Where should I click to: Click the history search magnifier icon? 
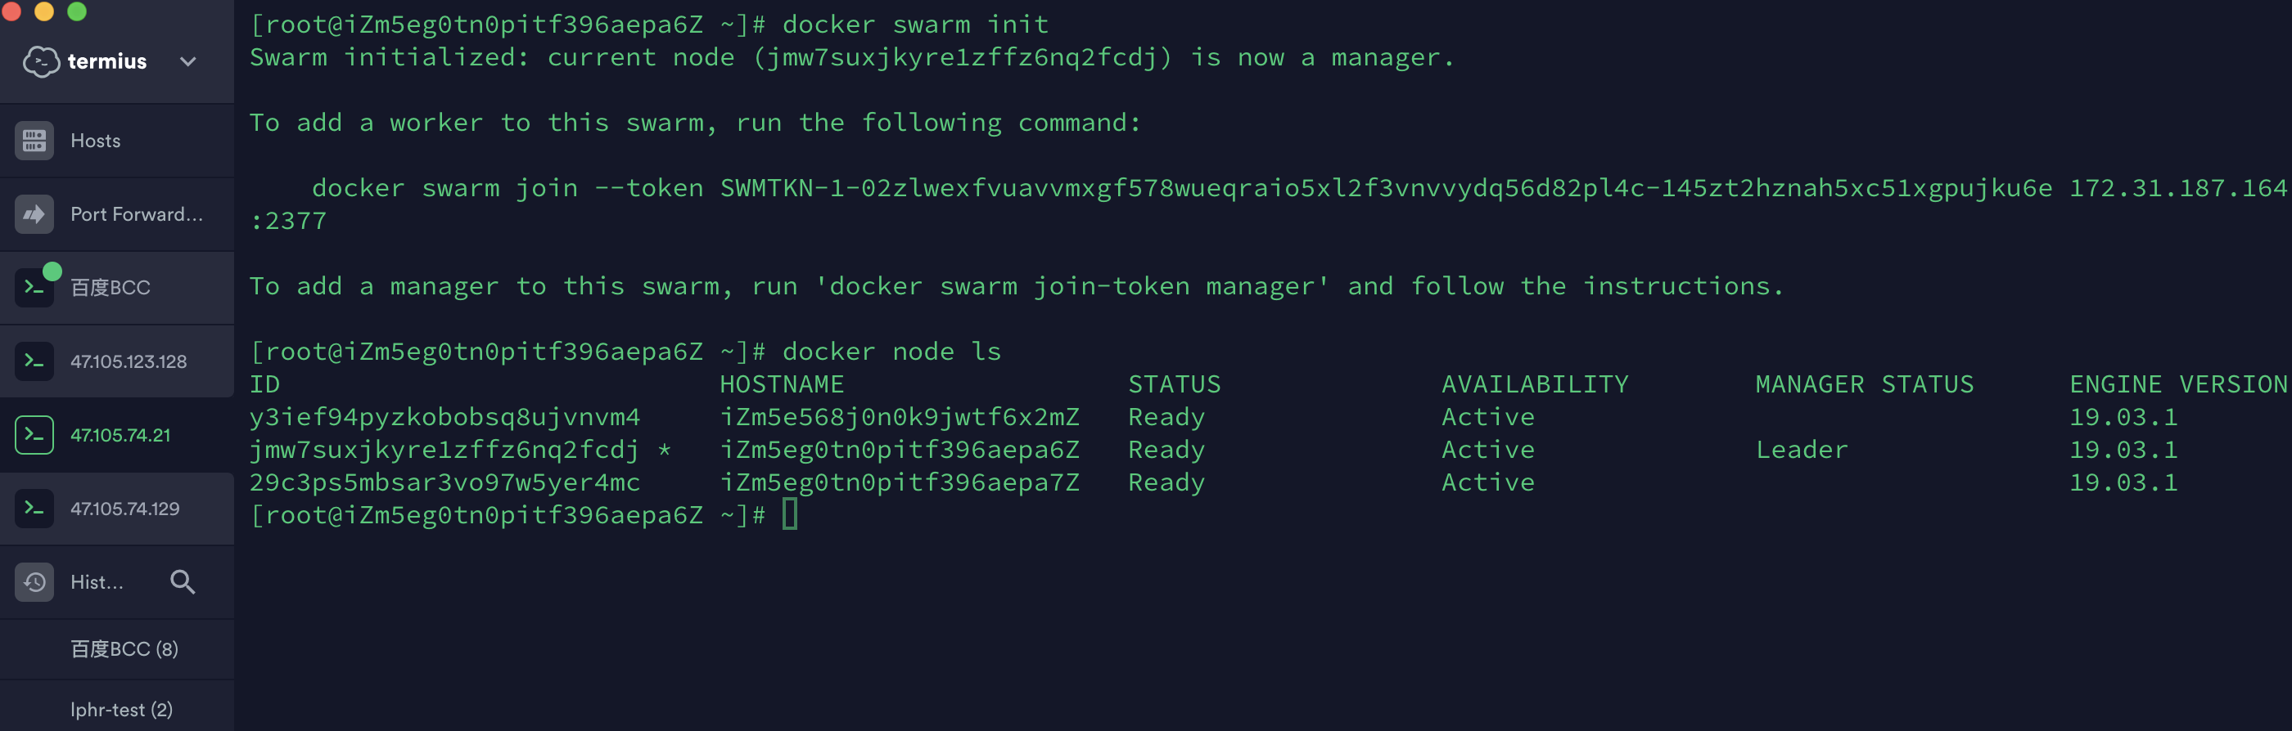click(x=183, y=582)
